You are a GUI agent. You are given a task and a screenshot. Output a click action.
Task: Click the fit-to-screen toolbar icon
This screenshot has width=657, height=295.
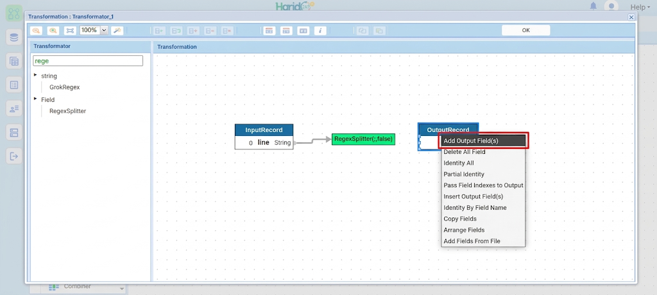[70, 31]
